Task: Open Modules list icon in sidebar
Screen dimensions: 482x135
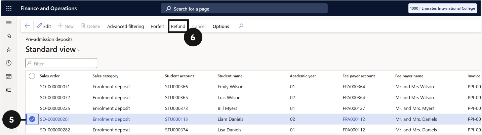Action: coord(9,90)
